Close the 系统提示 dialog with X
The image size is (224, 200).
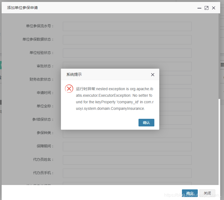point(153,75)
